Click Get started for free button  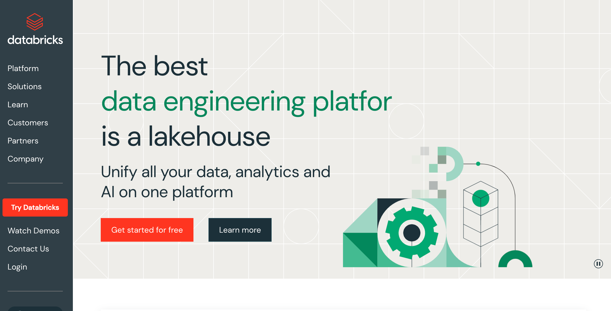coord(147,230)
